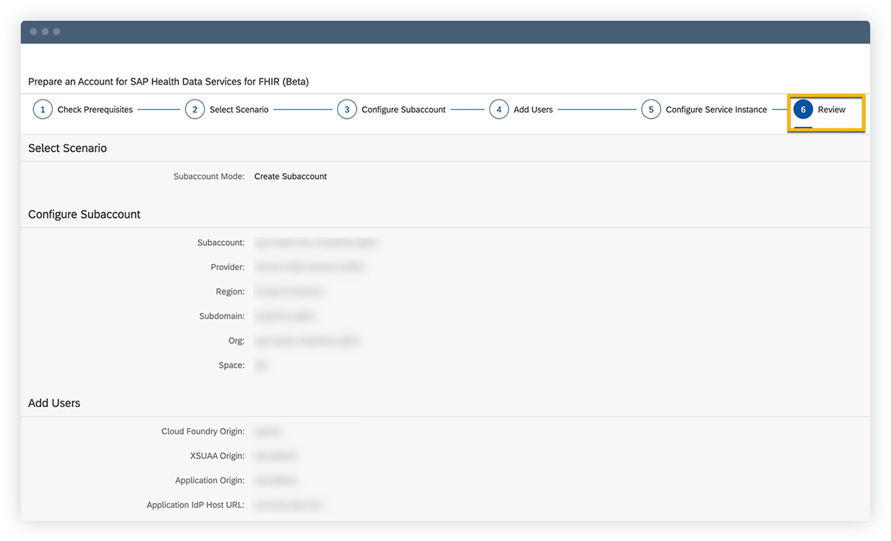Click the Configure Subaccount section header
Viewport: 891px width, 541px height.
[x=84, y=214]
